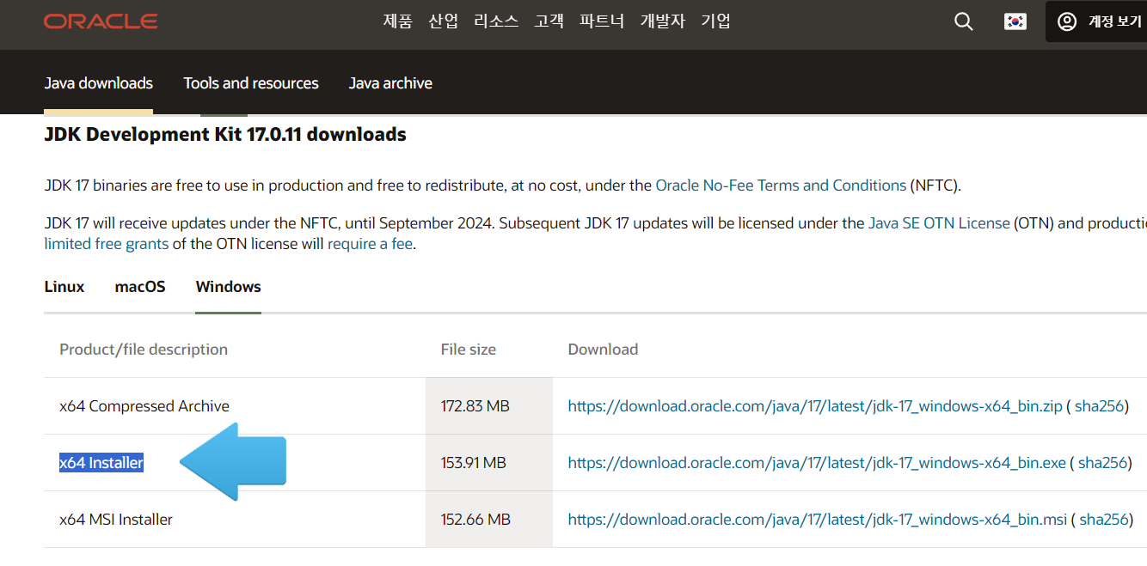Image resolution: width=1147 pixels, height=566 pixels.
Task: Click the Oracle logo
Action: coord(101,21)
